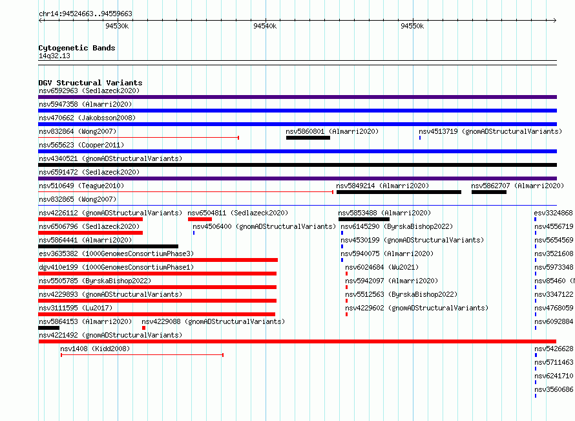Viewport: 575px width, 421px height.
Task: Click the DGV Structural Variants track title
Action: pyautogui.click(x=90, y=83)
